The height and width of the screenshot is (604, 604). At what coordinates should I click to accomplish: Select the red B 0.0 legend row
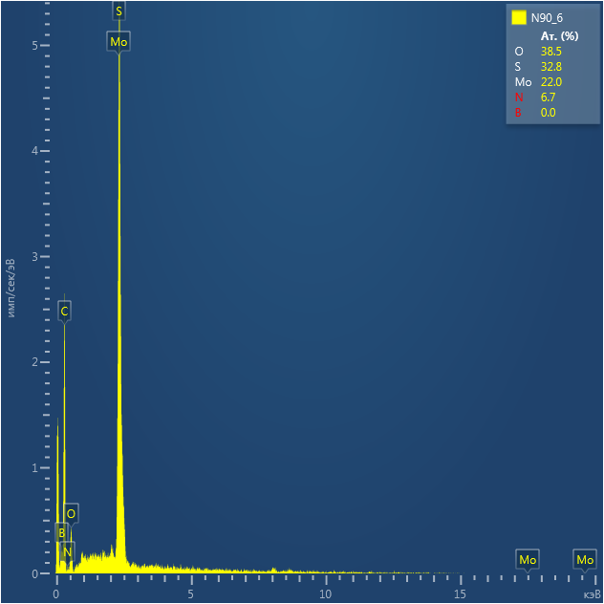(539, 113)
